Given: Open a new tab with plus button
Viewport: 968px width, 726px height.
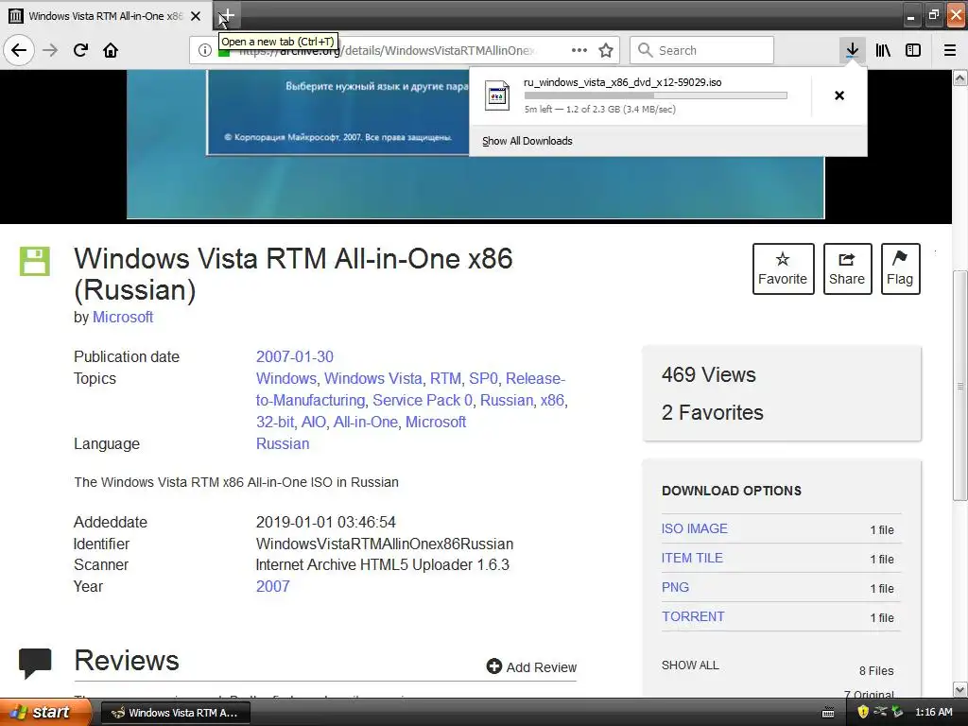Looking at the screenshot, I should point(227,15).
